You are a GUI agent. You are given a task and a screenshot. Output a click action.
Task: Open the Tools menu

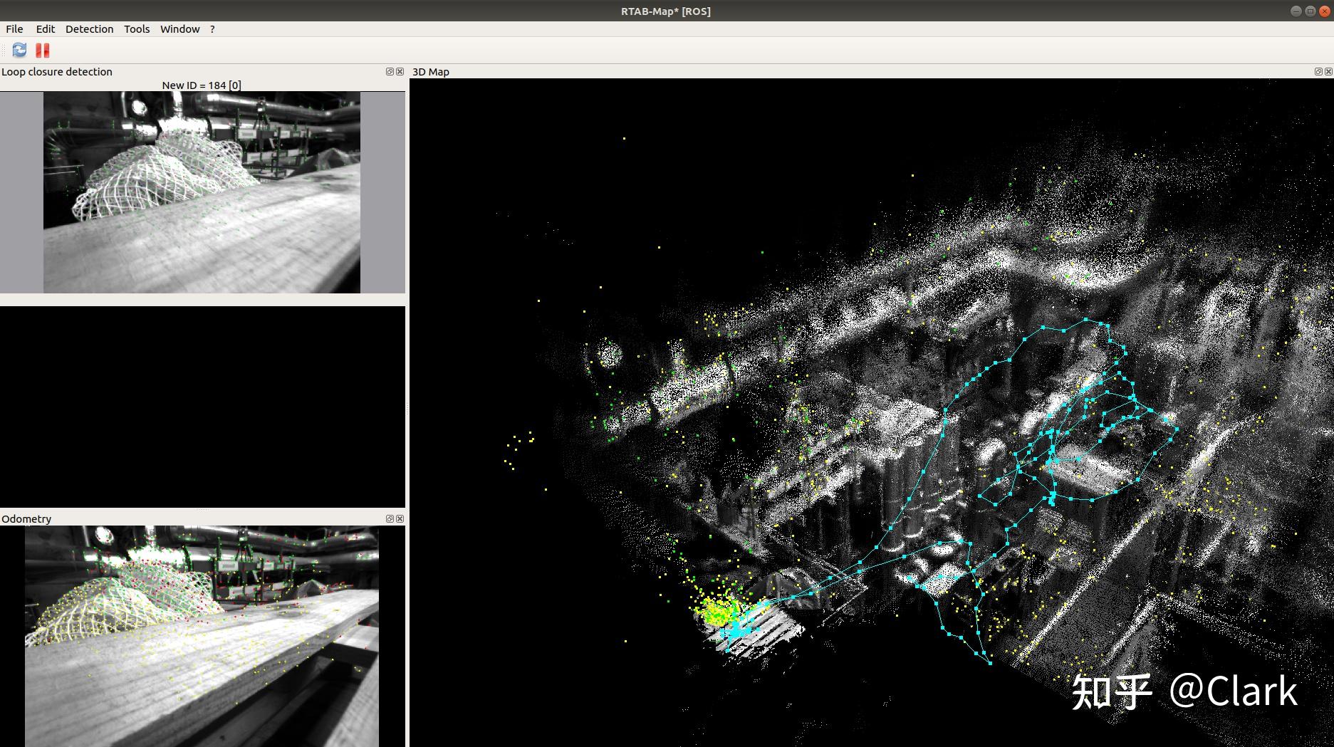(136, 28)
